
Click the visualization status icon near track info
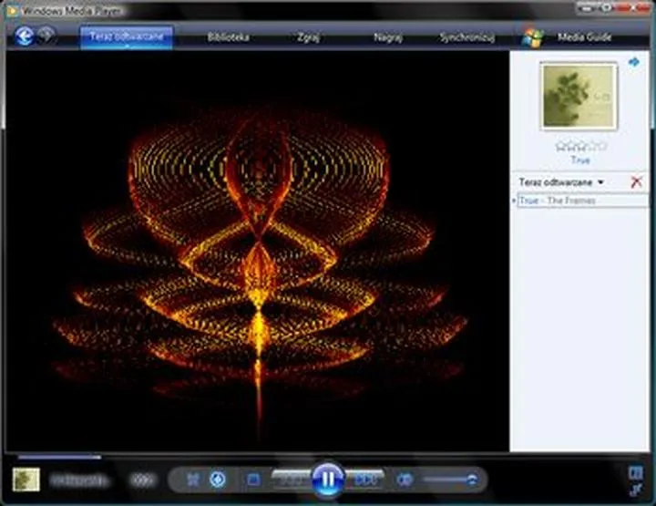143,480
